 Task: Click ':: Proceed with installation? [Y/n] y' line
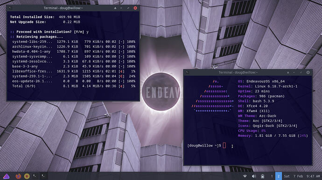tap(49, 32)
